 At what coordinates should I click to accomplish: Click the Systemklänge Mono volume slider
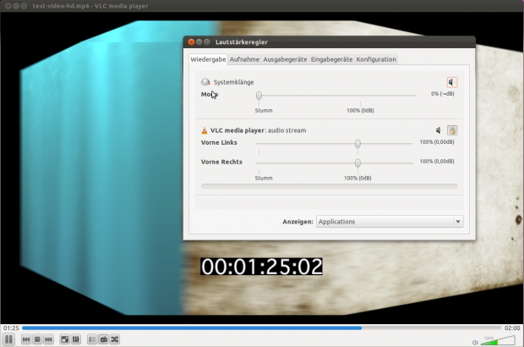pos(336,96)
